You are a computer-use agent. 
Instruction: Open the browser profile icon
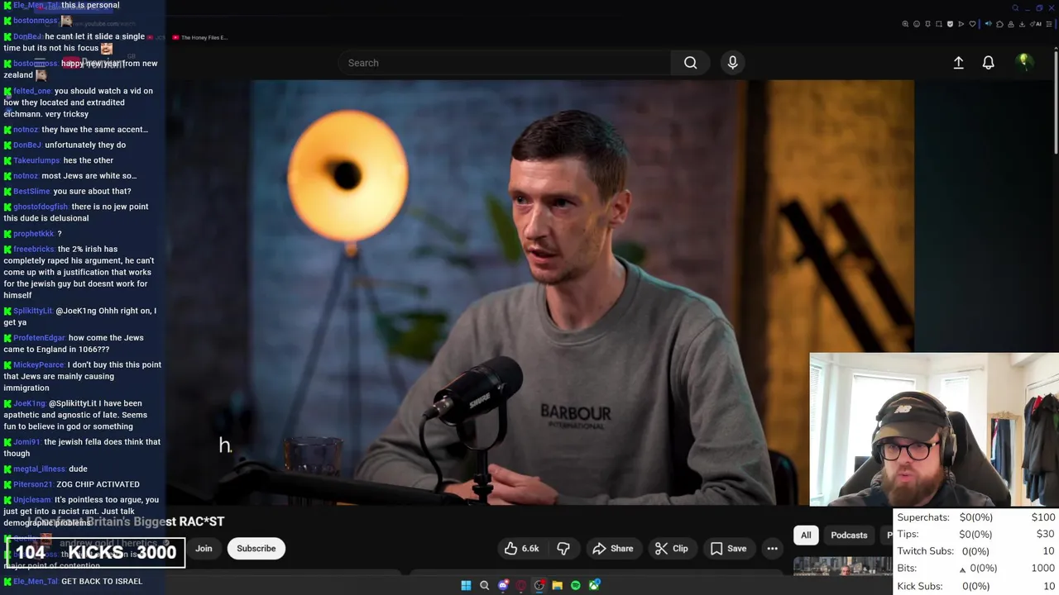click(x=1011, y=24)
